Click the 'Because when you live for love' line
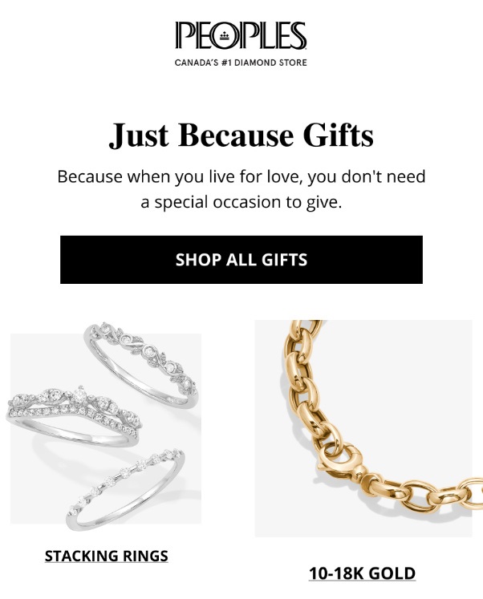 [241, 177]
